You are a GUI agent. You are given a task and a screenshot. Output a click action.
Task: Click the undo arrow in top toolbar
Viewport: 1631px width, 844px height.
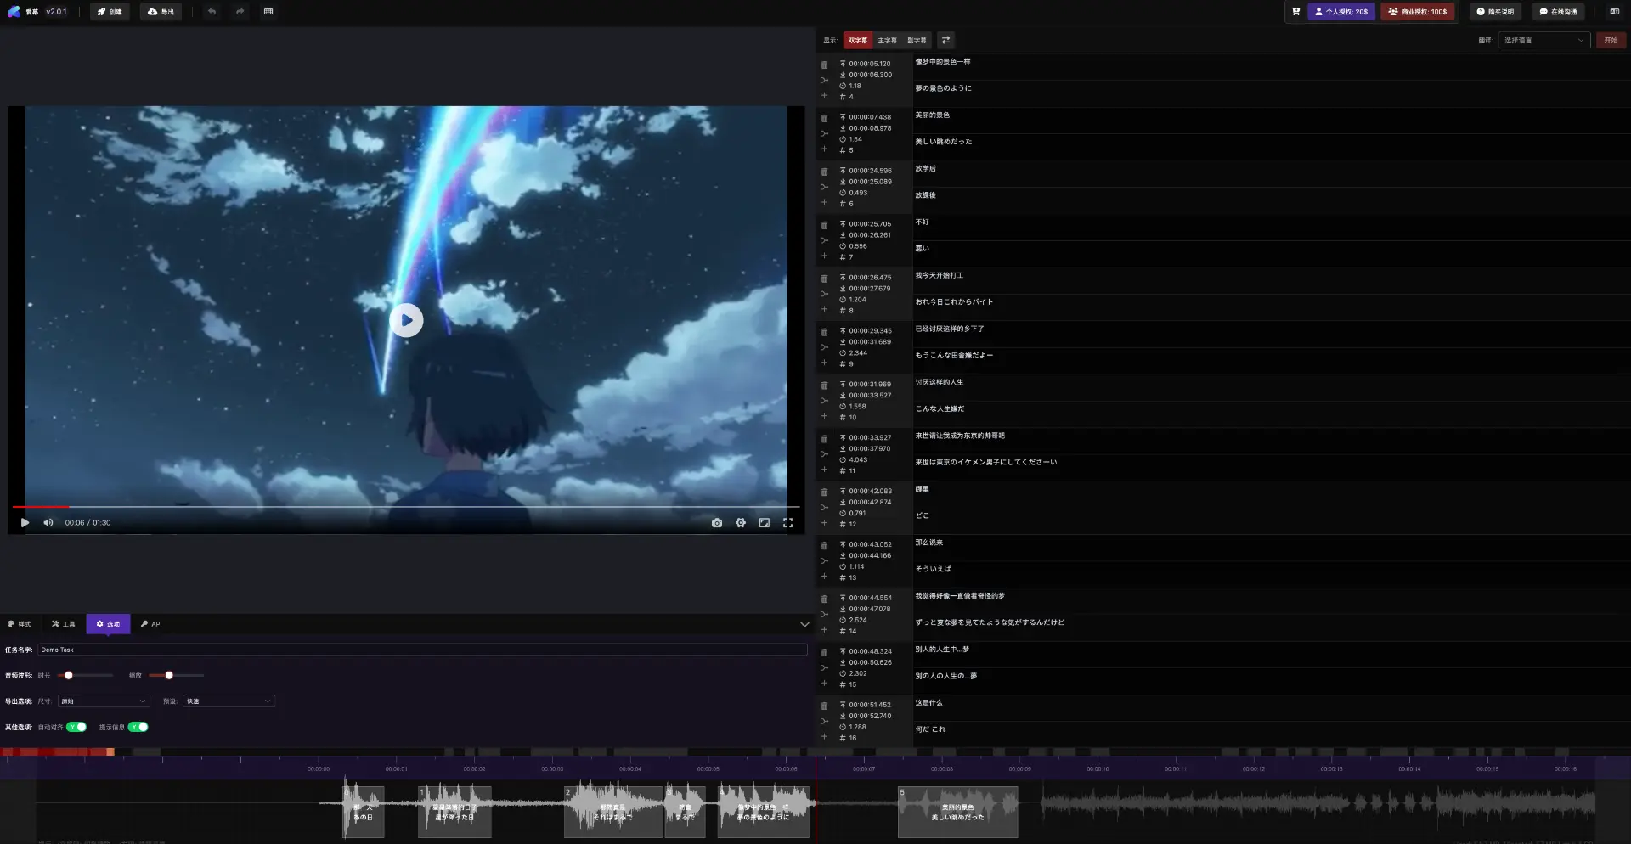point(212,12)
